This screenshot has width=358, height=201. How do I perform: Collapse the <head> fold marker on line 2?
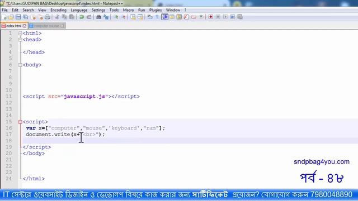tap(20, 40)
